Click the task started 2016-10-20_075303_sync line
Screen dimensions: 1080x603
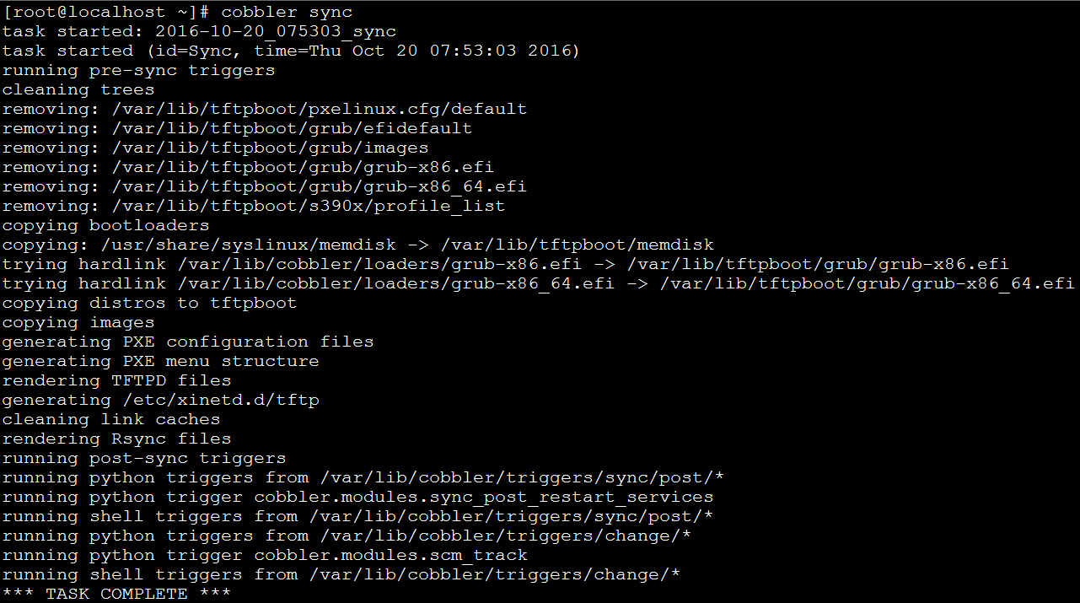[x=199, y=31]
